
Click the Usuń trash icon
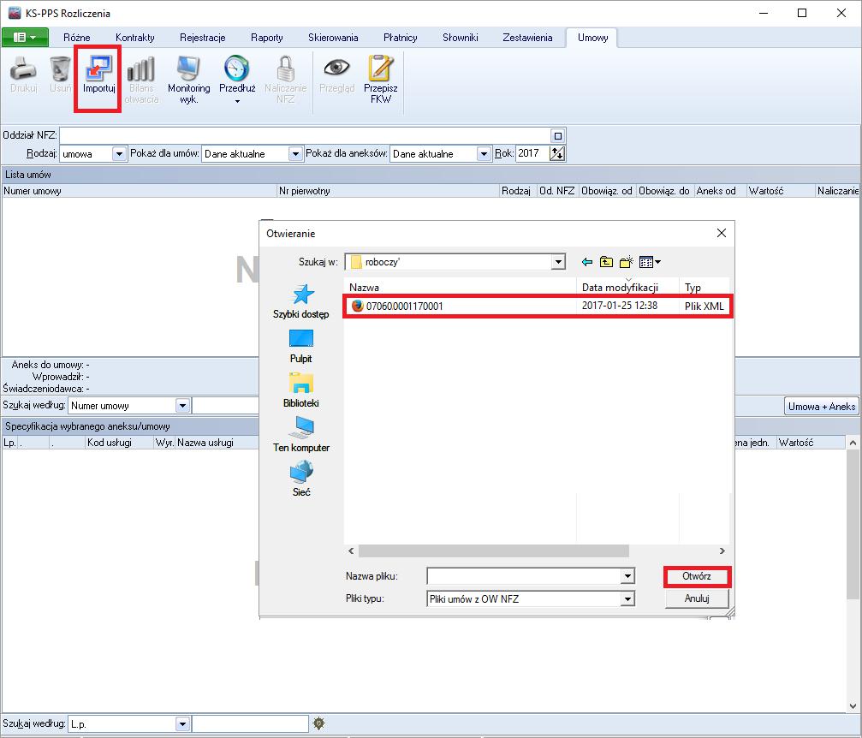coord(60,68)
